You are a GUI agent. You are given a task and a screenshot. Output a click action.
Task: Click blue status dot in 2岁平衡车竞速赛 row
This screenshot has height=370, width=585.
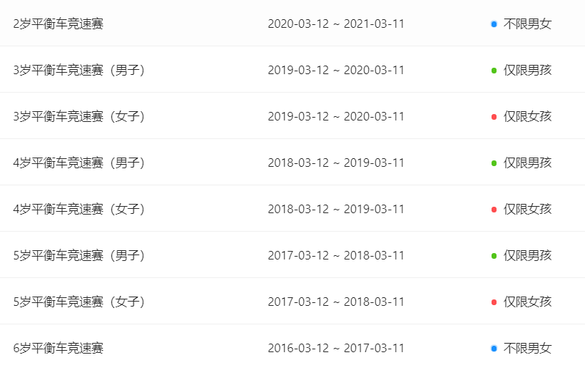pos(494,24)
